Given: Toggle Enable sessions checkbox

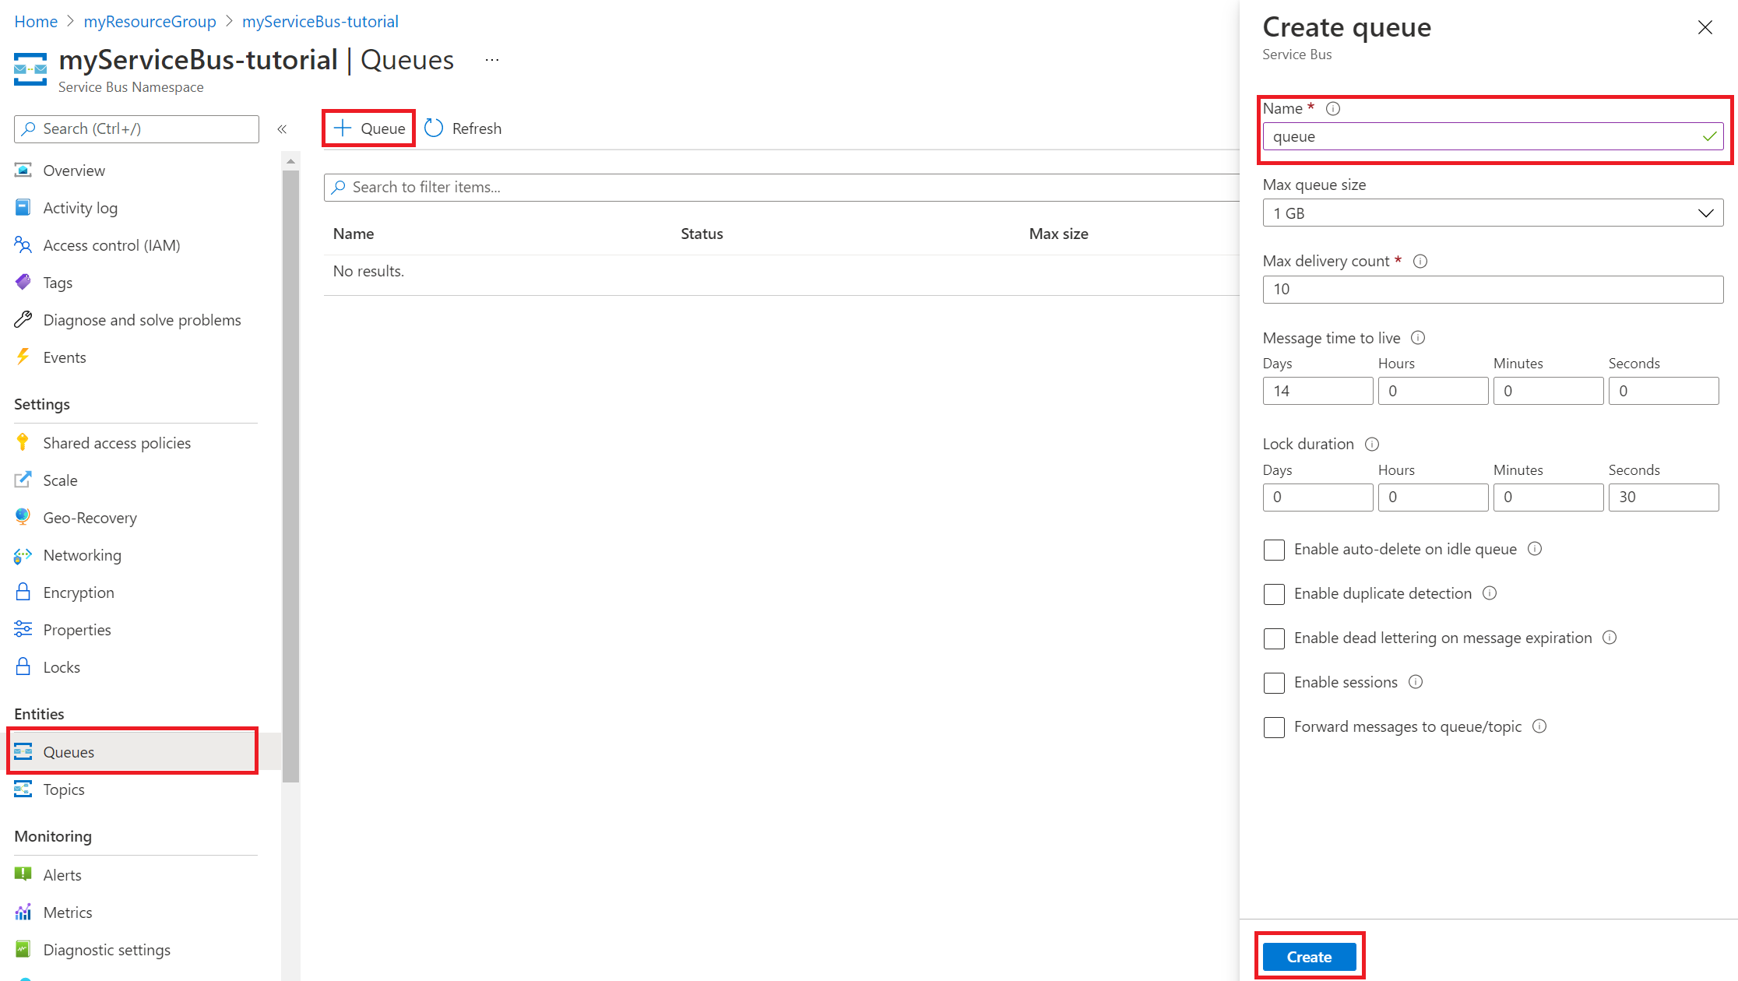Looking at the screenshot, I should coord(1274,681).
